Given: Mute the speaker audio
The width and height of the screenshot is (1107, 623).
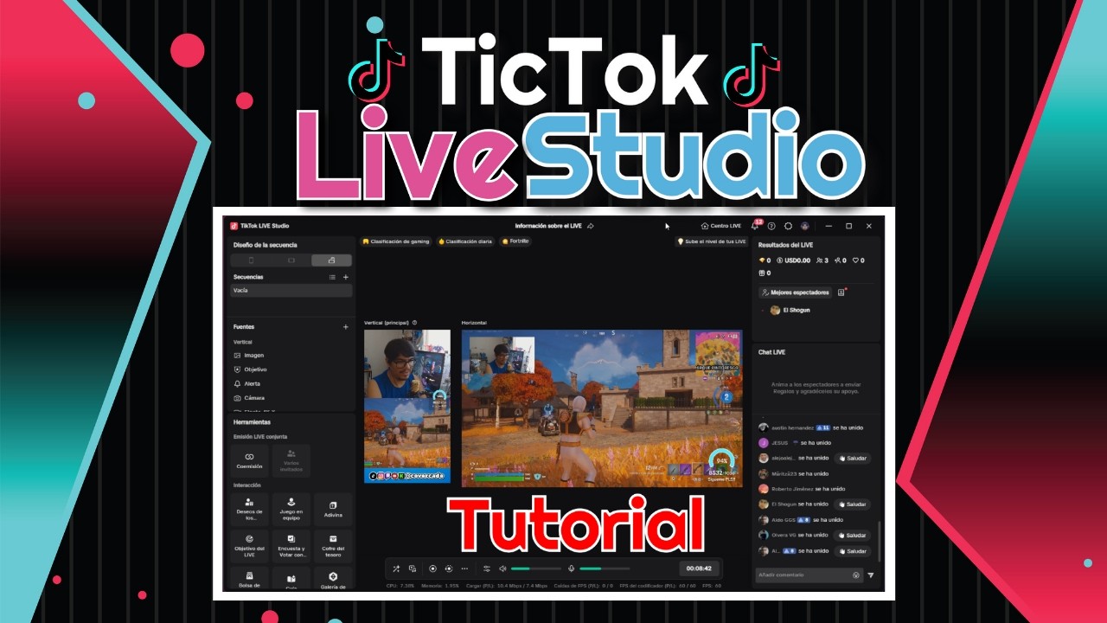Looking at the screenshot, I should (503, 568).
